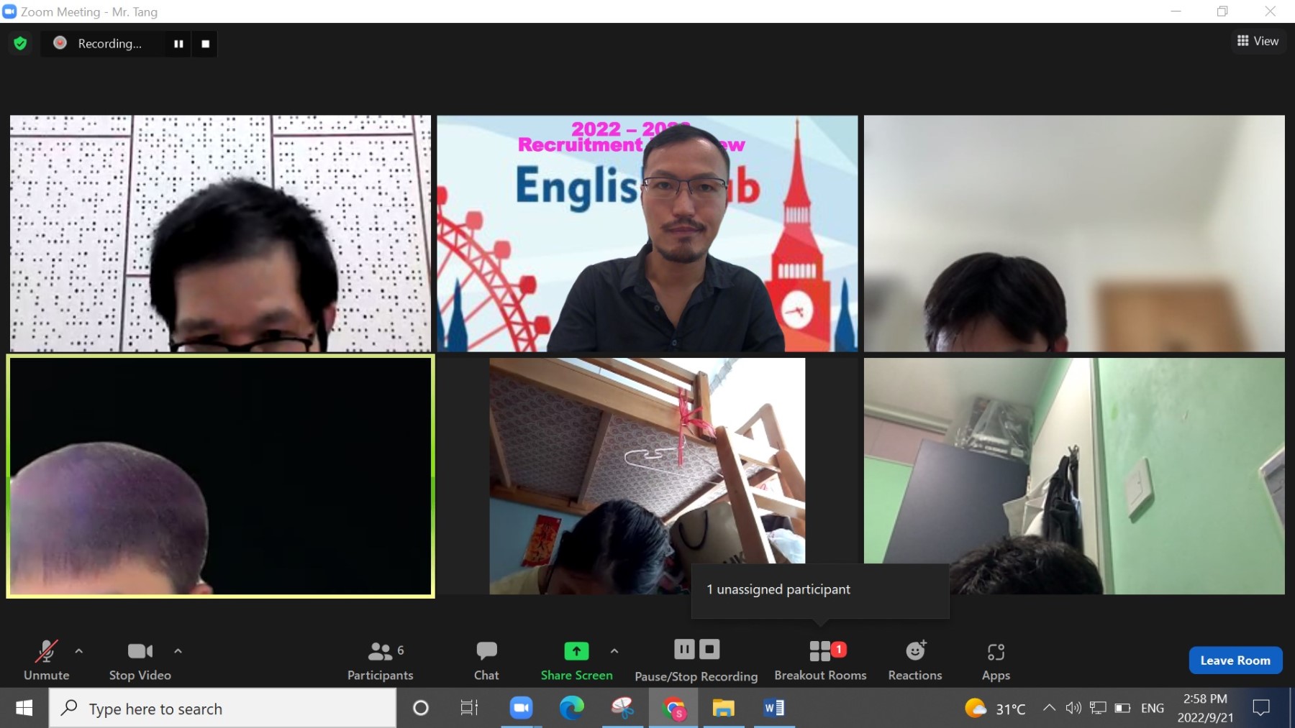Open File Explorer from taskbar
Screen dimensions: 1295x728
click(x=723, y=709)
